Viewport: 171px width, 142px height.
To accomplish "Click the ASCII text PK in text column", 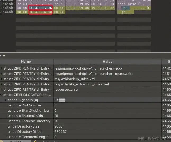I will tap(124, 8).
